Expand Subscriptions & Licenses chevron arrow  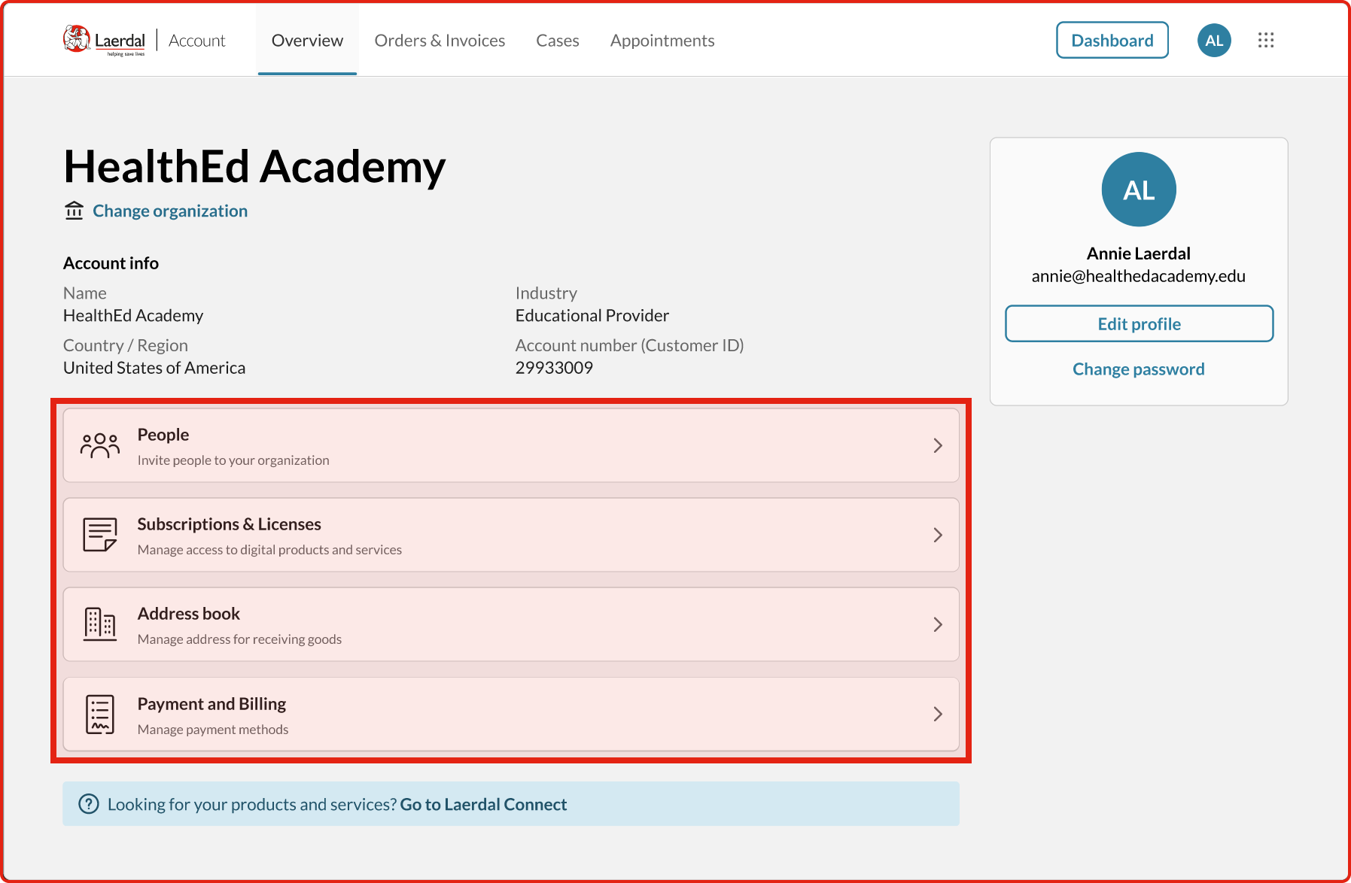938,535
